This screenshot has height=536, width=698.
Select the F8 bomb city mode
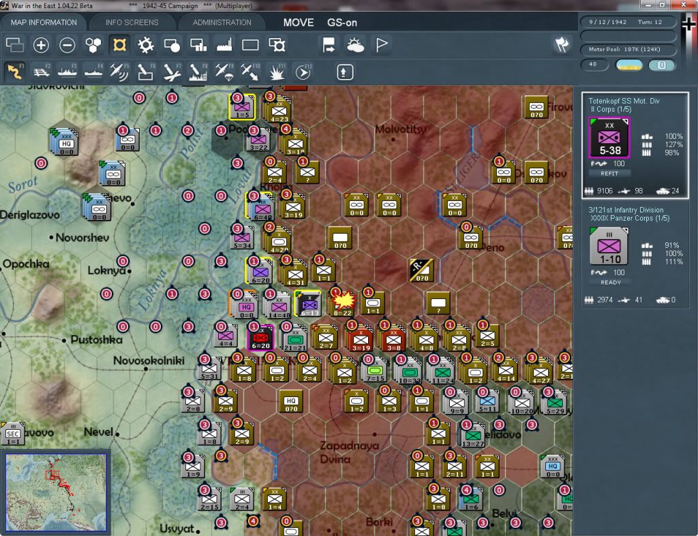(x=198, y=72)
